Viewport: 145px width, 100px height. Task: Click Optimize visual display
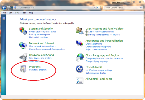point(96,73)
